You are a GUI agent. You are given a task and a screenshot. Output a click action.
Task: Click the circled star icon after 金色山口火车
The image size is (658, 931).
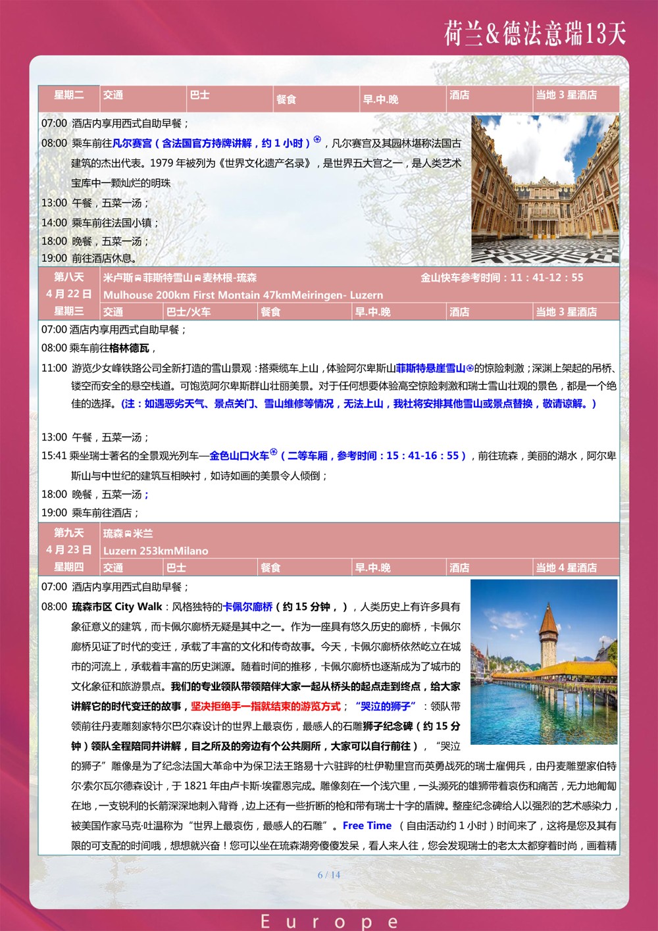(x=274, y=453)
